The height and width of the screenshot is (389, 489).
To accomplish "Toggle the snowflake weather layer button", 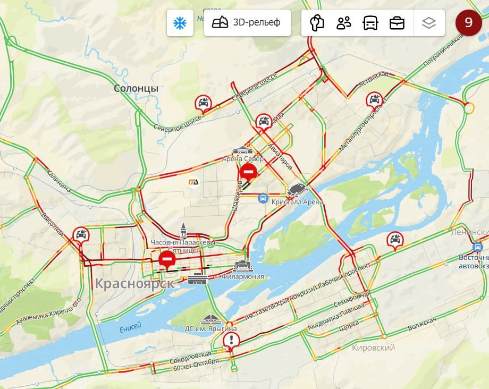I will tap(180, 23).
